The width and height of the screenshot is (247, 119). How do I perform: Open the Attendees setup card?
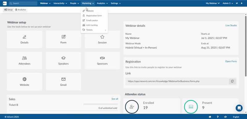(x=24, y=60)
